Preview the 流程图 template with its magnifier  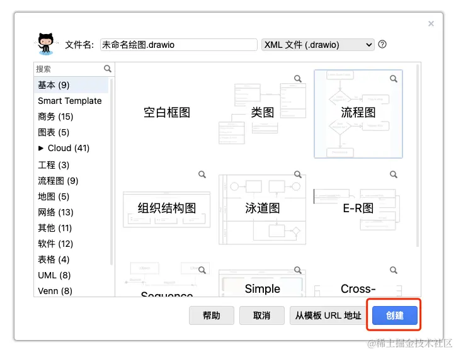(x=394, y=79)
